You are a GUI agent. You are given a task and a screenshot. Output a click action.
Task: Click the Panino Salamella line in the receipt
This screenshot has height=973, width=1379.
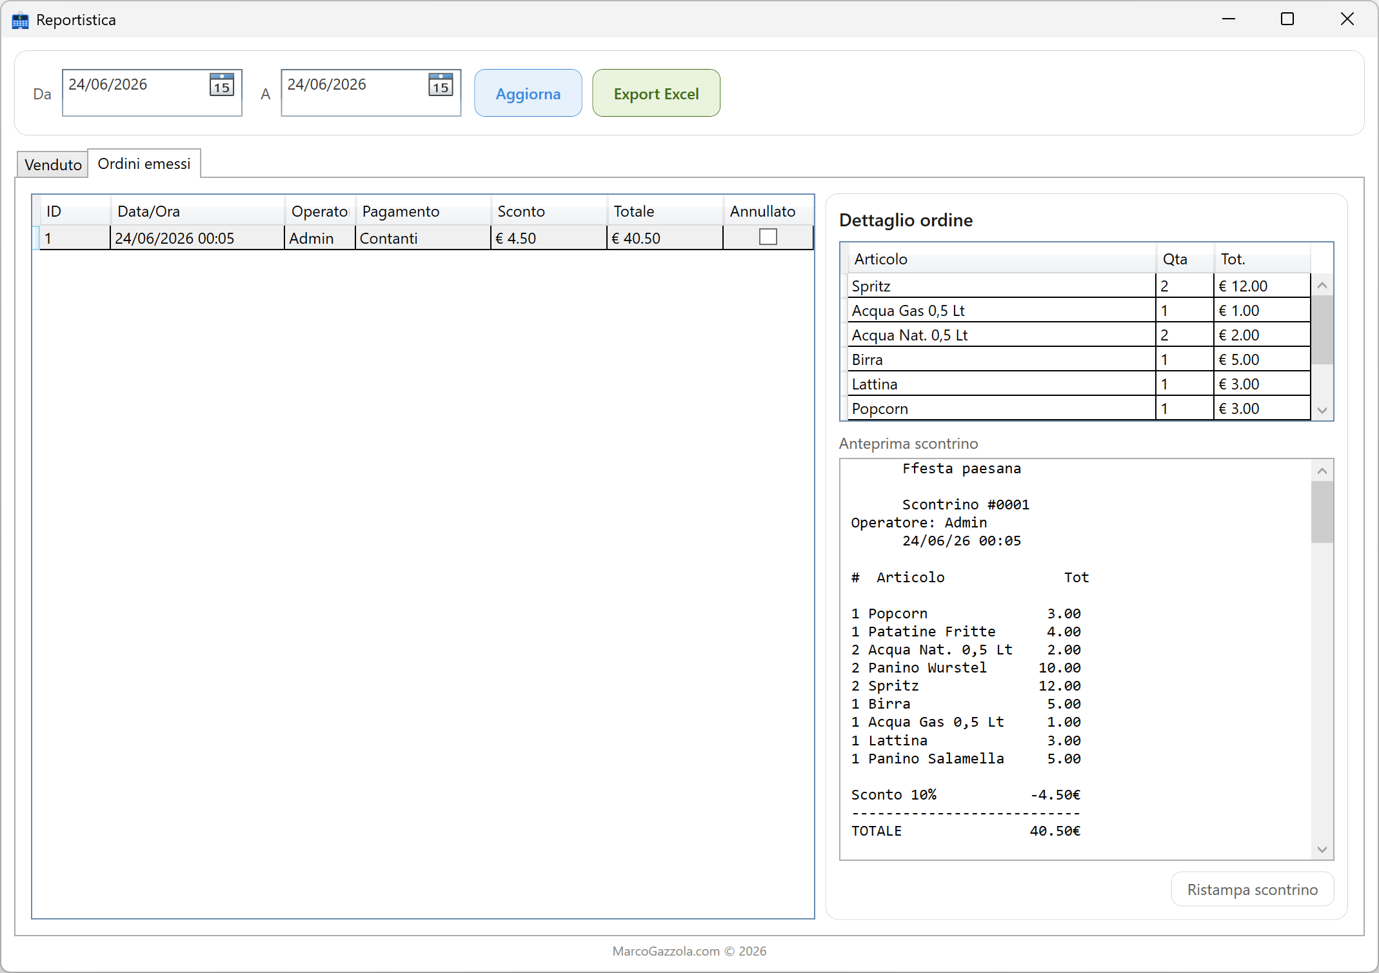point(966,758)
